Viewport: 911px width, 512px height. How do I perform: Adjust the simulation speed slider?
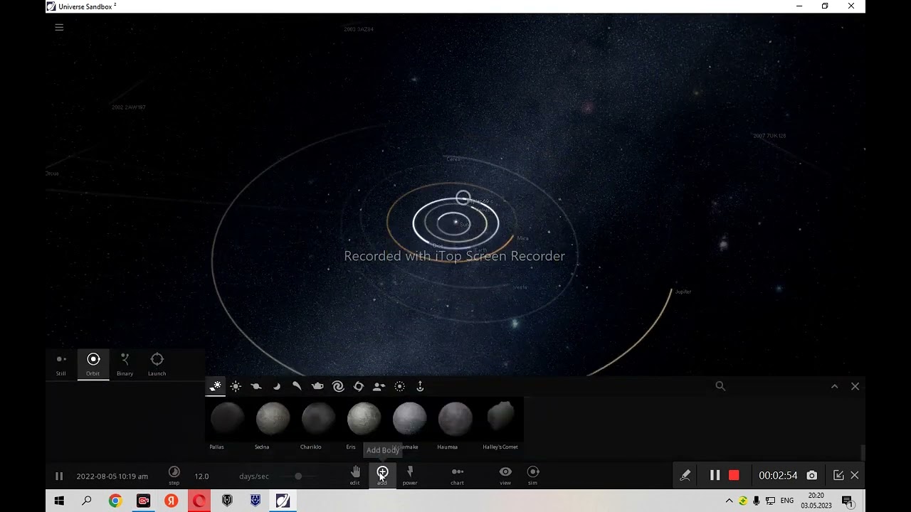[298, 476]
